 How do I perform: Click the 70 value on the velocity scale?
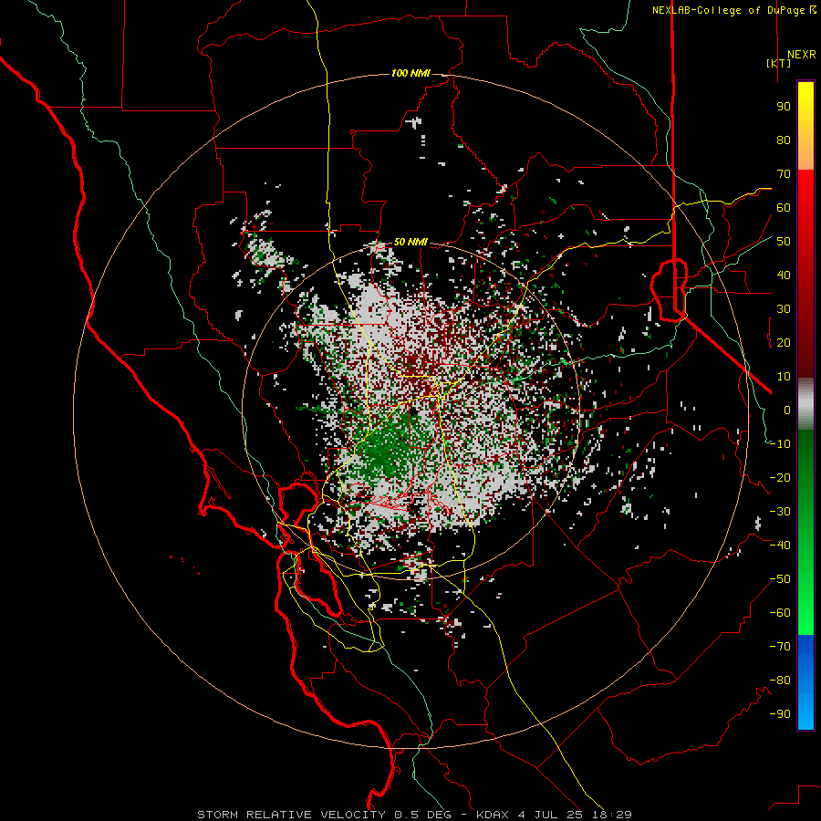click(784, 174)
